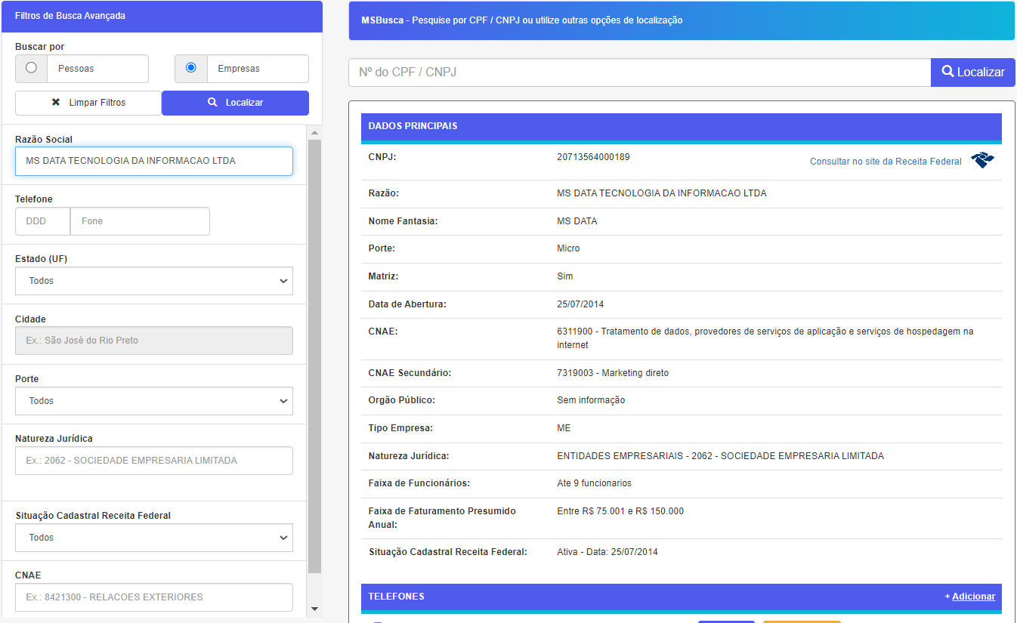
Task: Click the Localizar button beside CPF/CNPJ field
Action: tap(973, 72)
